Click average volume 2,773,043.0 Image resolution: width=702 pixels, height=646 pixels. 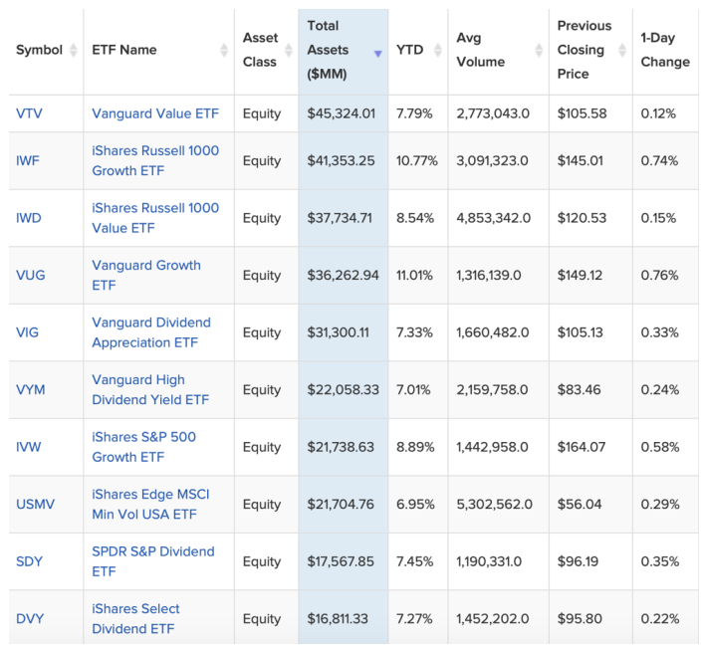pyautogui.click(x=493, y=113)
